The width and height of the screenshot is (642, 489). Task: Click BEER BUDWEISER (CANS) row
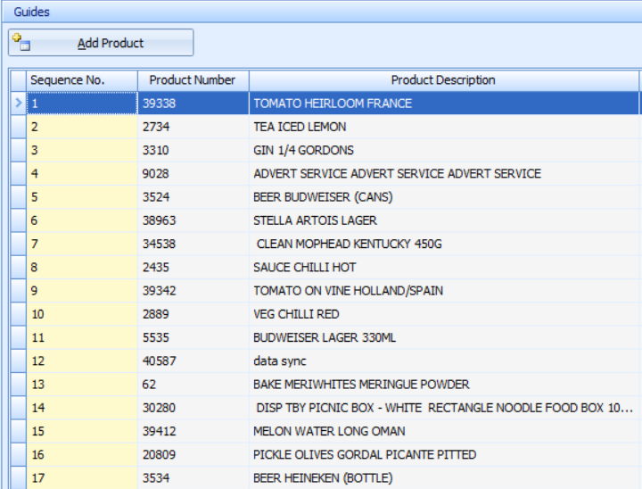point(323,197)
